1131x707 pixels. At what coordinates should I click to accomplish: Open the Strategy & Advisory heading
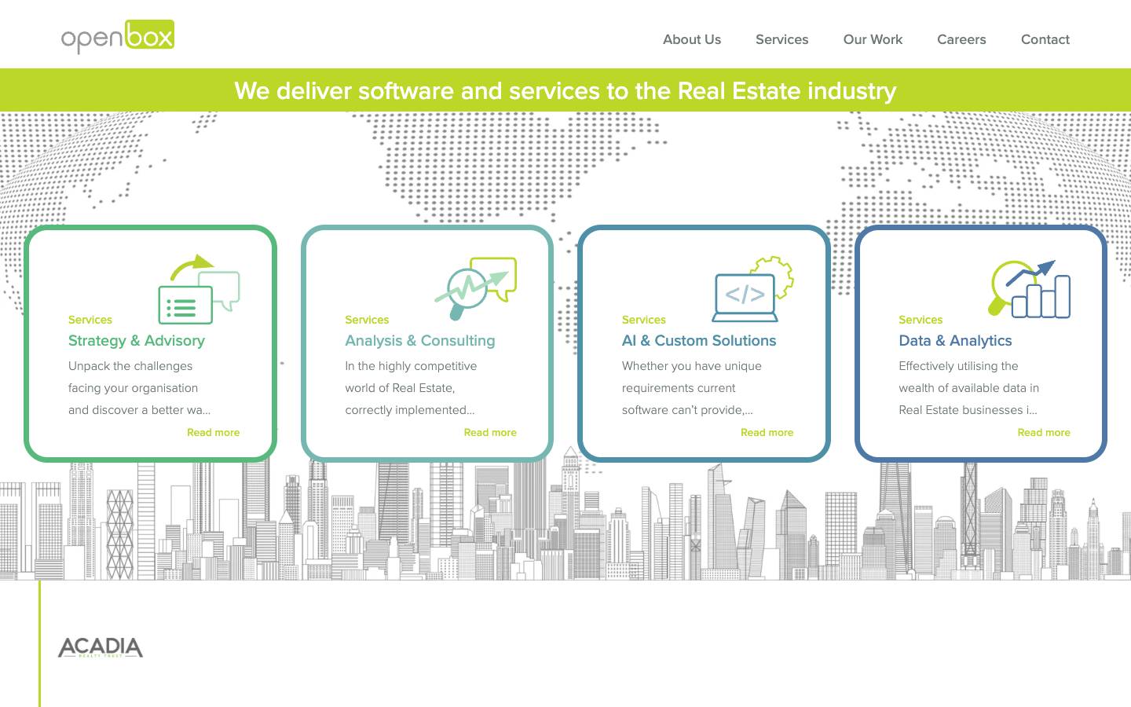137,340
